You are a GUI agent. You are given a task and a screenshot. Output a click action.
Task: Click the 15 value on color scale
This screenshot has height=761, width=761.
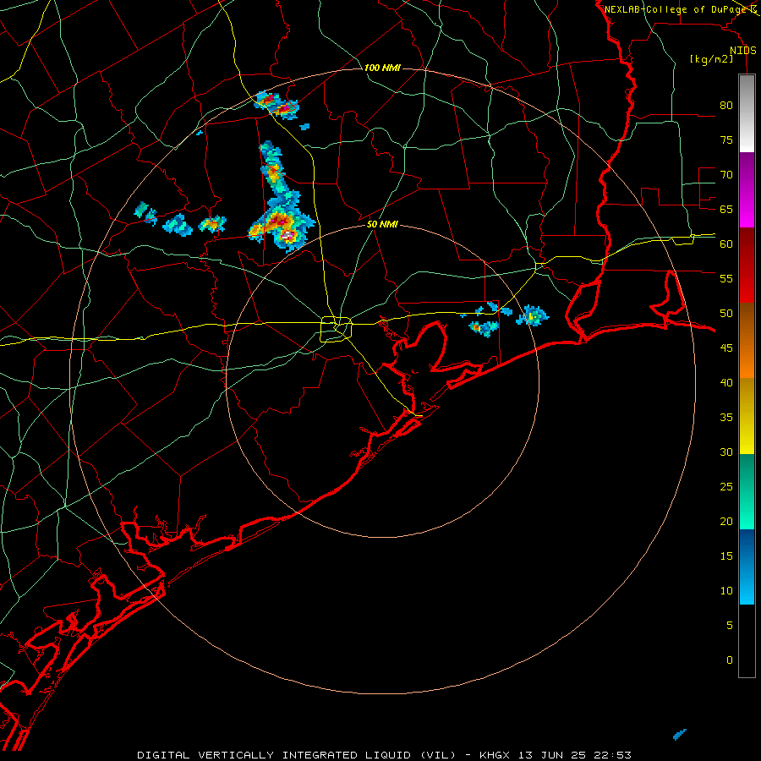[x=726, y=556]
